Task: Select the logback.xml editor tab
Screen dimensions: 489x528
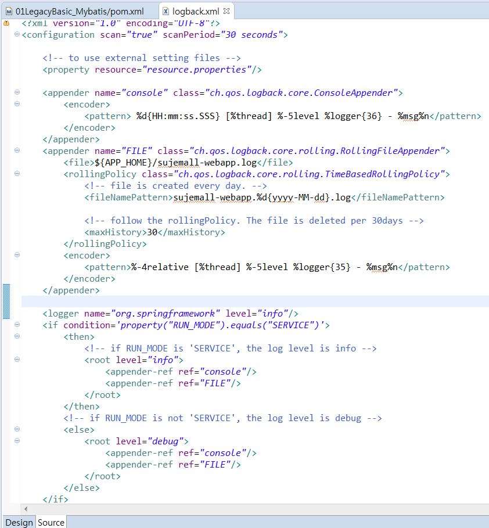Action: coord(196,12)
